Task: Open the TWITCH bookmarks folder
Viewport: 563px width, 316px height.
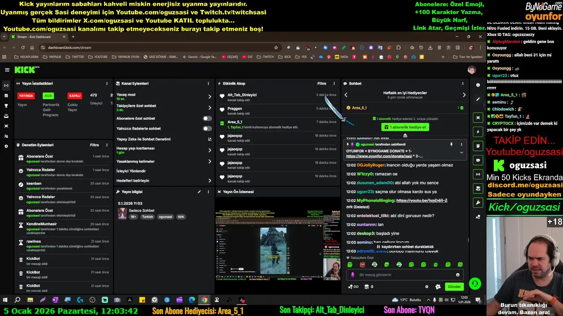Action: (265, 57)
